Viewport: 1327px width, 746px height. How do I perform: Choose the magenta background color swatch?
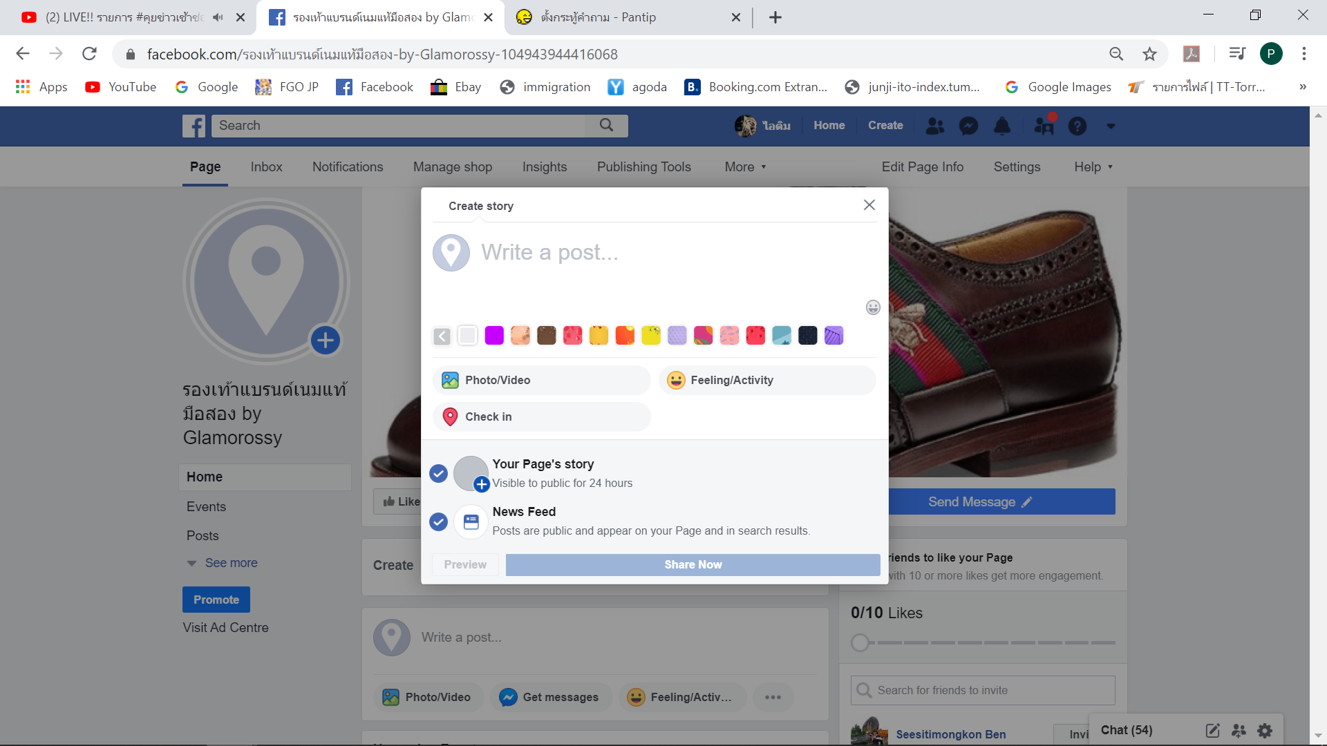[494, 336]
